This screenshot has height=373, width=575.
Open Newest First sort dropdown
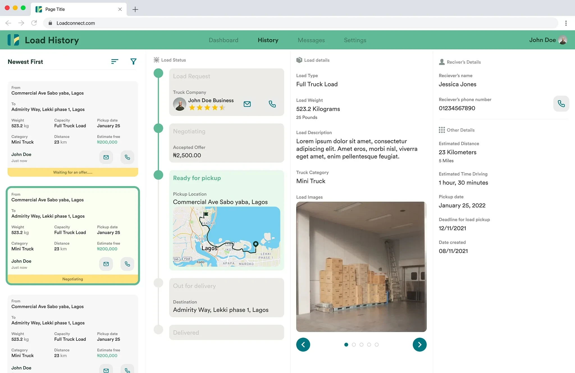(25, 62)
